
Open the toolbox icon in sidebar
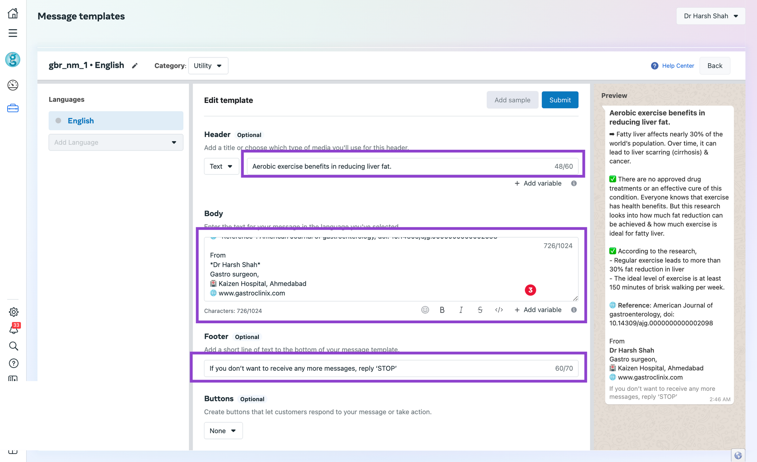click(13, 108)
